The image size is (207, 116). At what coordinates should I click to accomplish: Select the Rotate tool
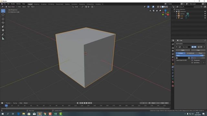click(3, 23)
